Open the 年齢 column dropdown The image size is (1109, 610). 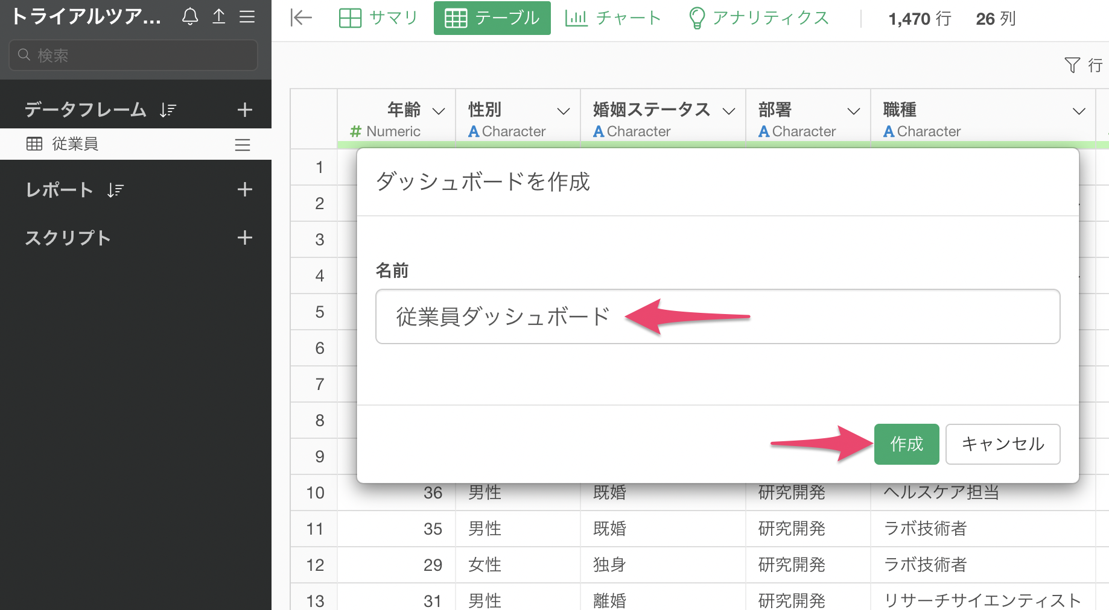pyautogui.click(x=439, y=111)
